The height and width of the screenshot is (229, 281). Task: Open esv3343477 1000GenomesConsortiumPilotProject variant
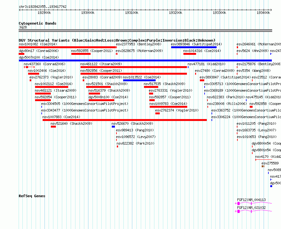pos(85,110)
